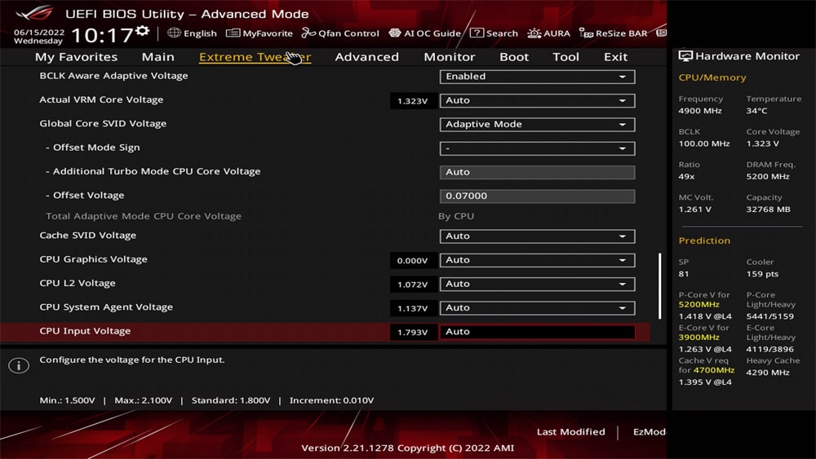Expand CPU Graphics Voltage dropdown
The width and height of the screenshot is (816, 459).
click(537, 260)
